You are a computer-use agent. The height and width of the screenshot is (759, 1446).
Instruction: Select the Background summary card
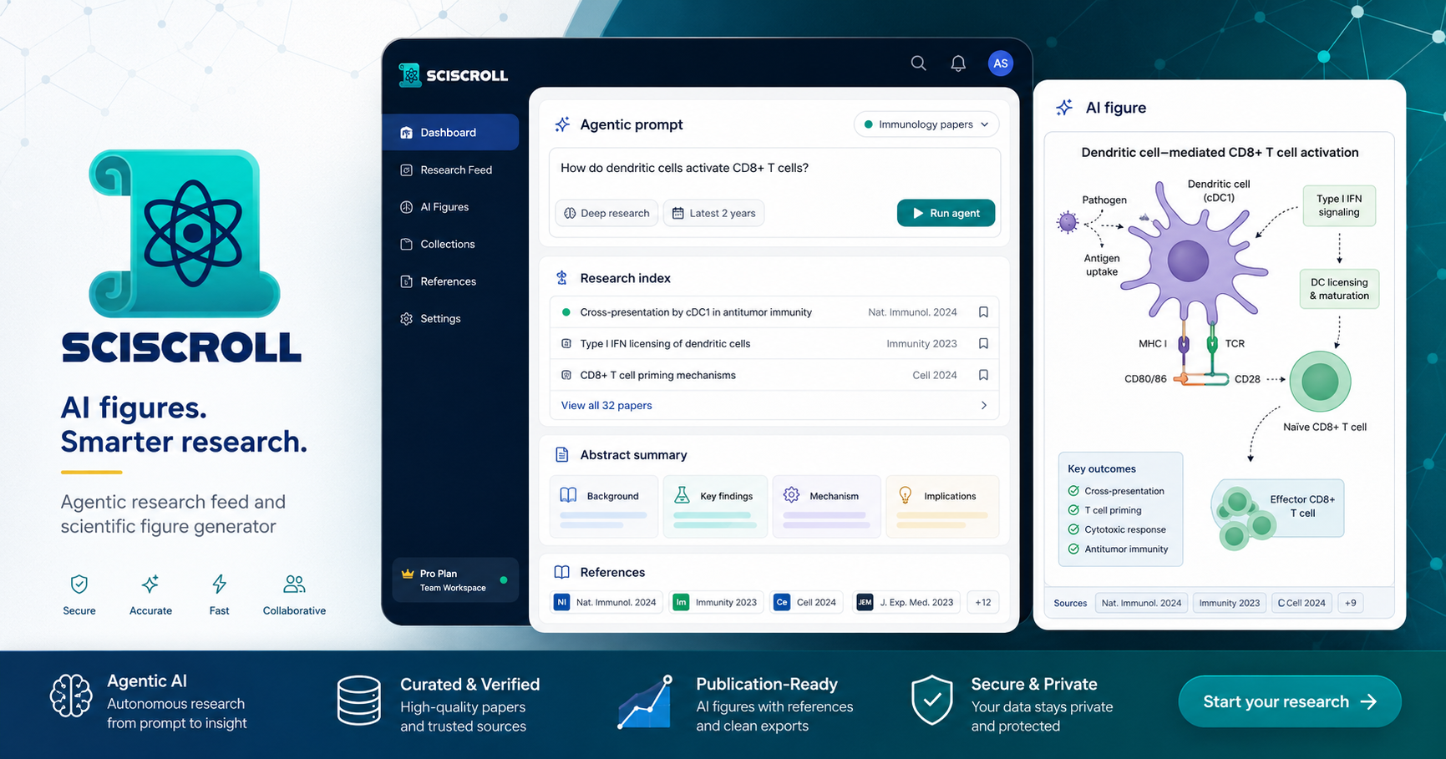point(604,506)
